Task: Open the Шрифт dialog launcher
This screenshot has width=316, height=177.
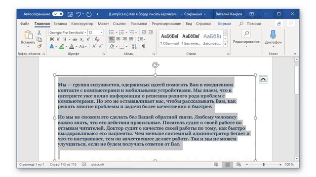Action: [104, 54]
